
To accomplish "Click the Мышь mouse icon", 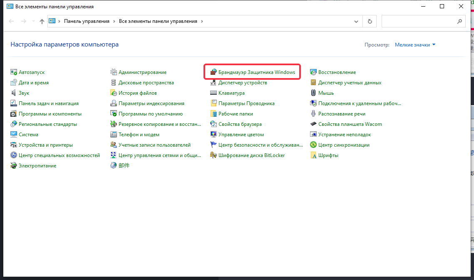I will (313, 93).
